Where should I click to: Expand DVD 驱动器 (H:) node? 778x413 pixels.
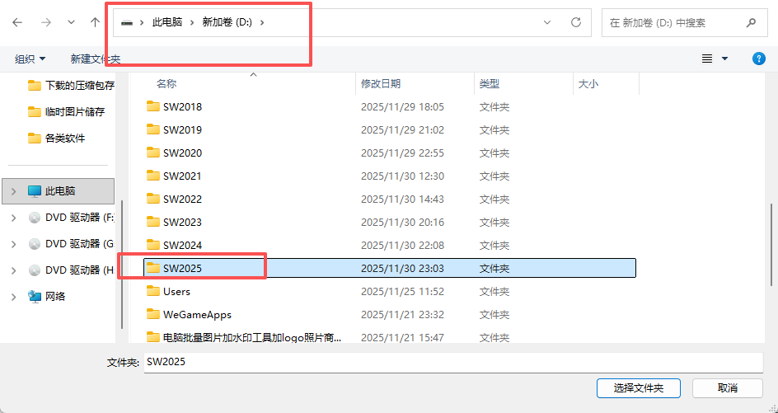13,270
